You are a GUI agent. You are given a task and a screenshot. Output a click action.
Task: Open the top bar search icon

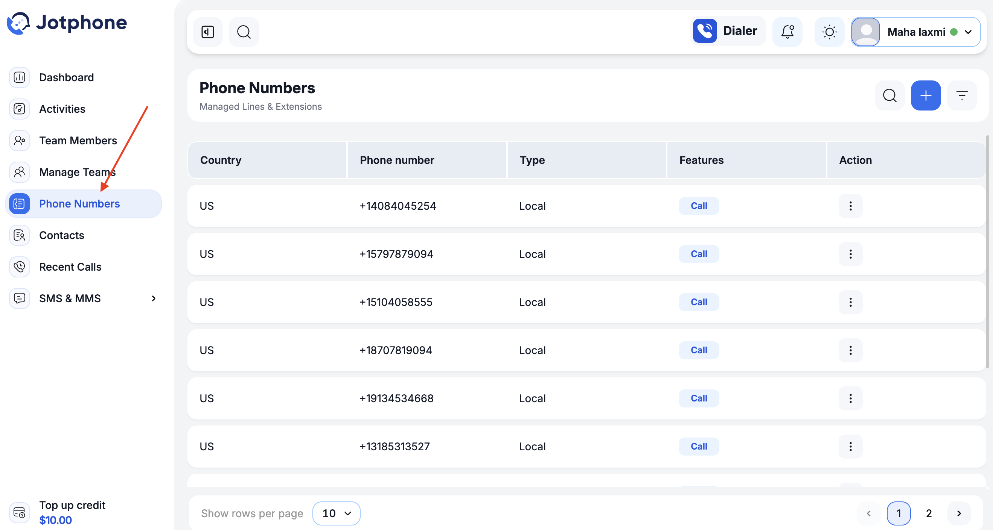click(244, 32)
